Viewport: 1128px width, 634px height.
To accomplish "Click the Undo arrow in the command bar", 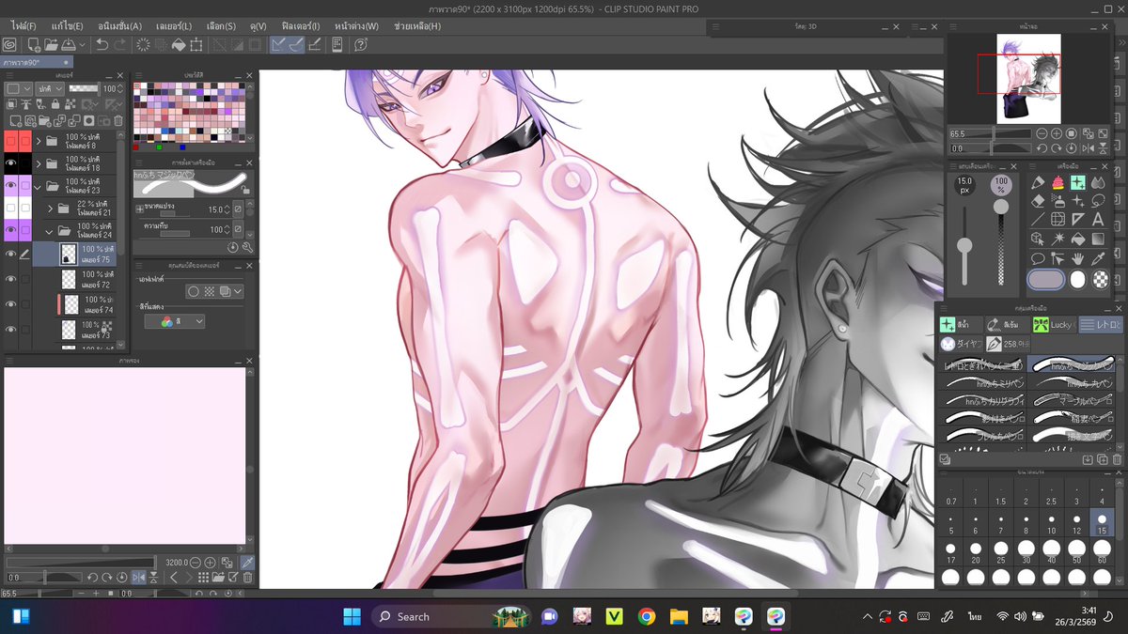I will 102,44.
